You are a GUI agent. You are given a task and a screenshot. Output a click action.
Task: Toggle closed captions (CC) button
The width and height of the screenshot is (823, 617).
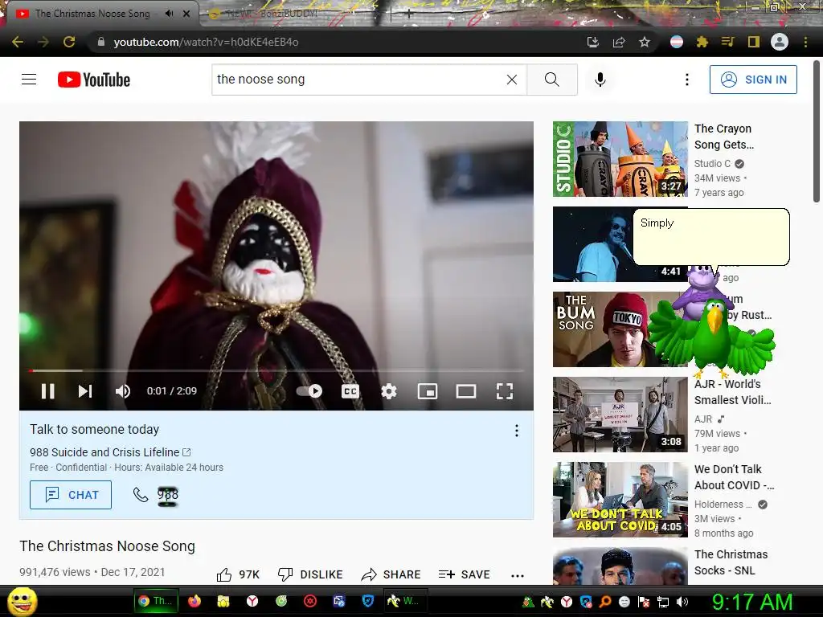point(350,391)
